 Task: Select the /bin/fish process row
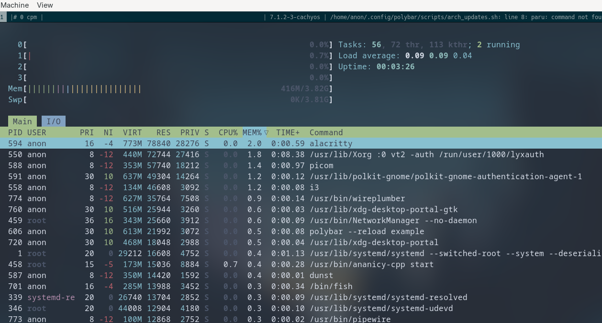click(301, 286)
